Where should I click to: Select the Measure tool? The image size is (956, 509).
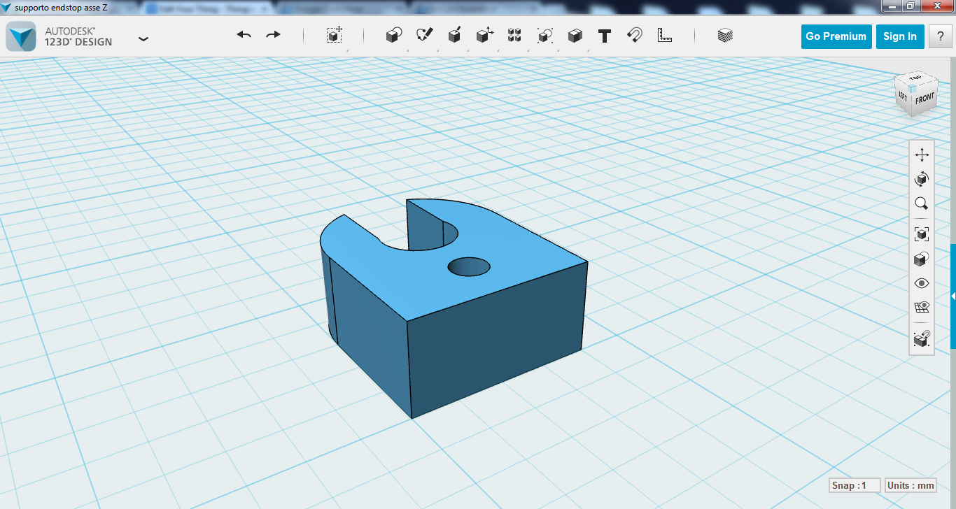click(665, 36)
